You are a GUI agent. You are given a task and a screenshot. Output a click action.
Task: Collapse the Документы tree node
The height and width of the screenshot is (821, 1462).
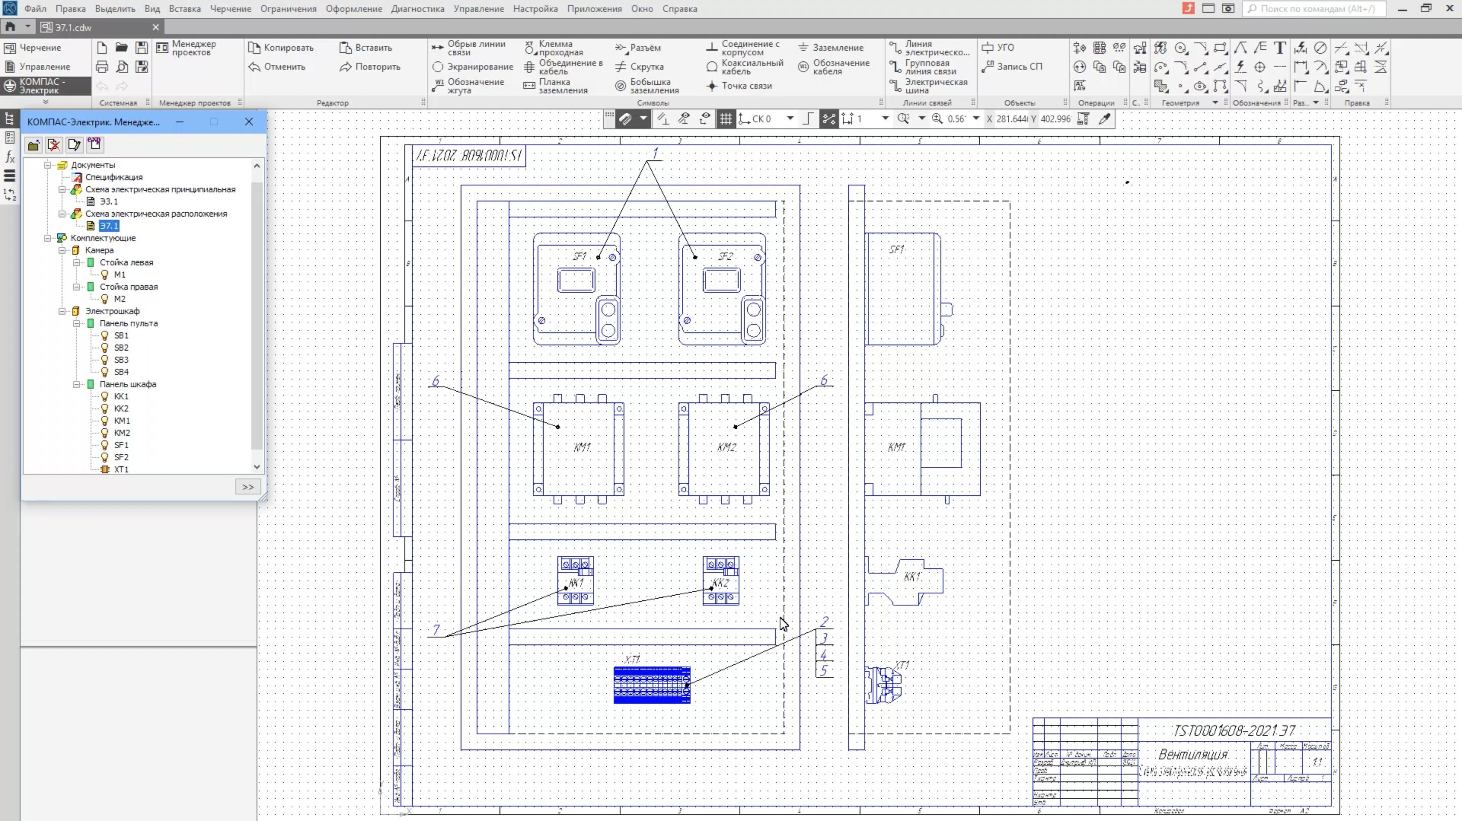pyautogui.click(x=48, y=165)
